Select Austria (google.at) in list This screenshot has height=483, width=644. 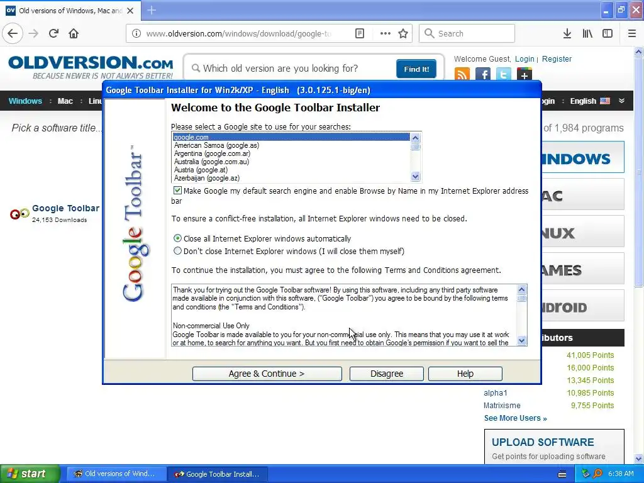(x=291, y=170)
